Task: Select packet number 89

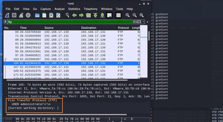Action: 72,40
